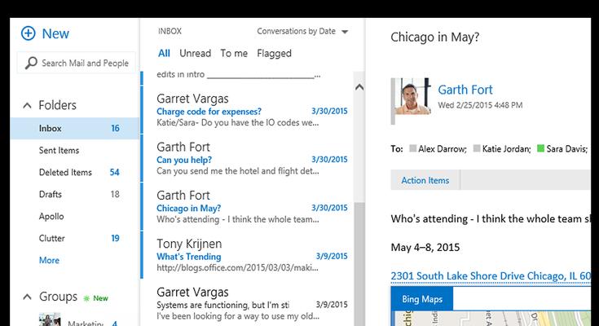Click recipient Sara Davis
This screenshot has height=326, width=599.
click(x=566, y=148)
